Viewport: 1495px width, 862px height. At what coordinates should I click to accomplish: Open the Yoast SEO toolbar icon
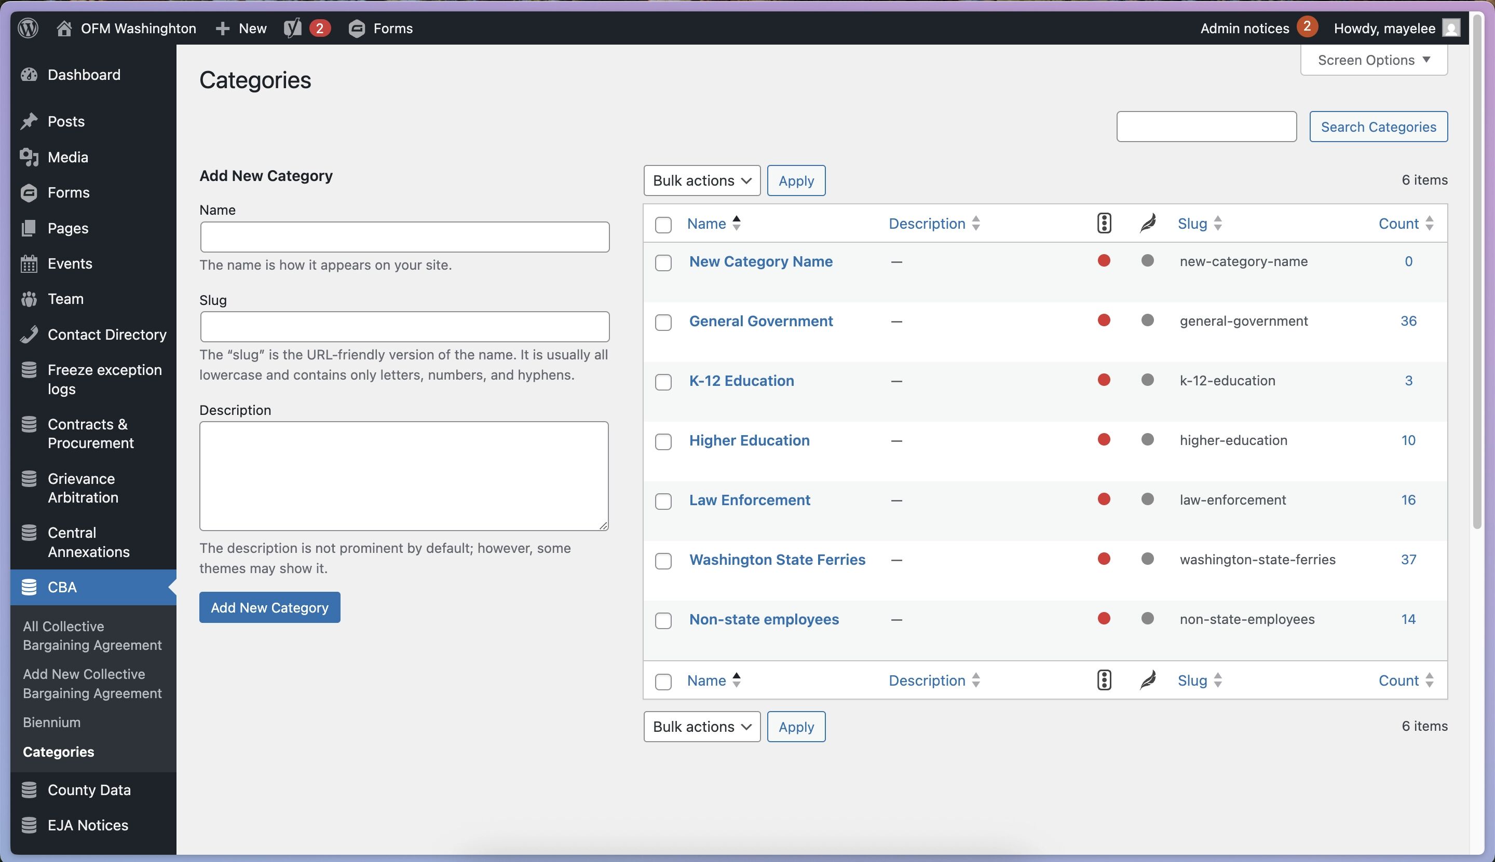click(x=293, y=28)
